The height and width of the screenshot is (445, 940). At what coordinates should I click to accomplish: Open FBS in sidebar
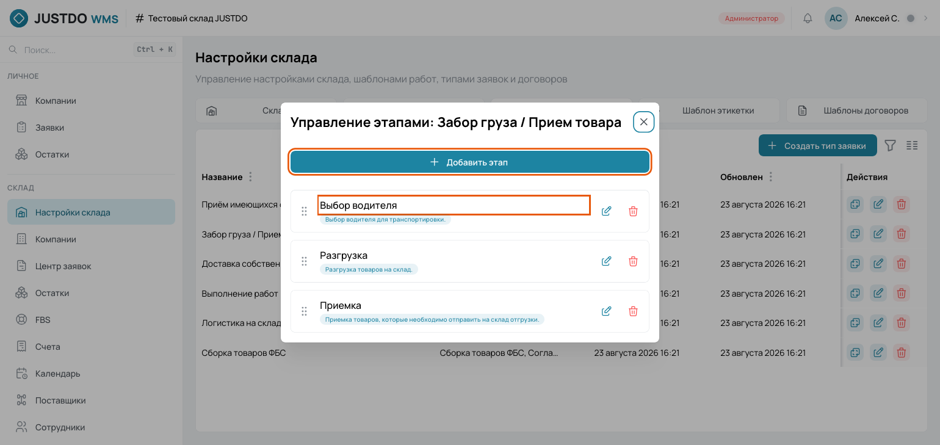click(91, 320)
